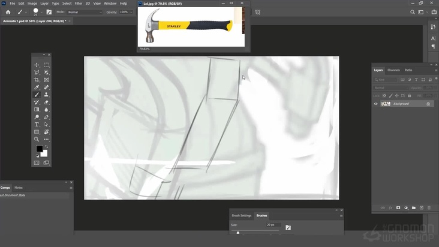This screenshot has width=439, height=247.
Task: Select the Rectangle shape tool
Action: pos(37,132)
